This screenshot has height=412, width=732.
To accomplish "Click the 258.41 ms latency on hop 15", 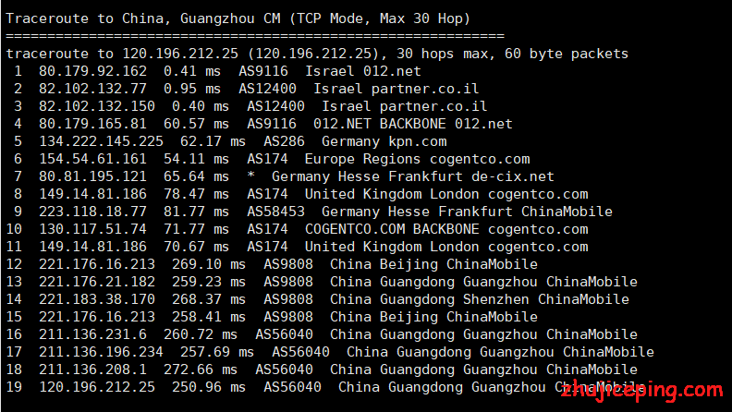I will (x=209, y=317).
